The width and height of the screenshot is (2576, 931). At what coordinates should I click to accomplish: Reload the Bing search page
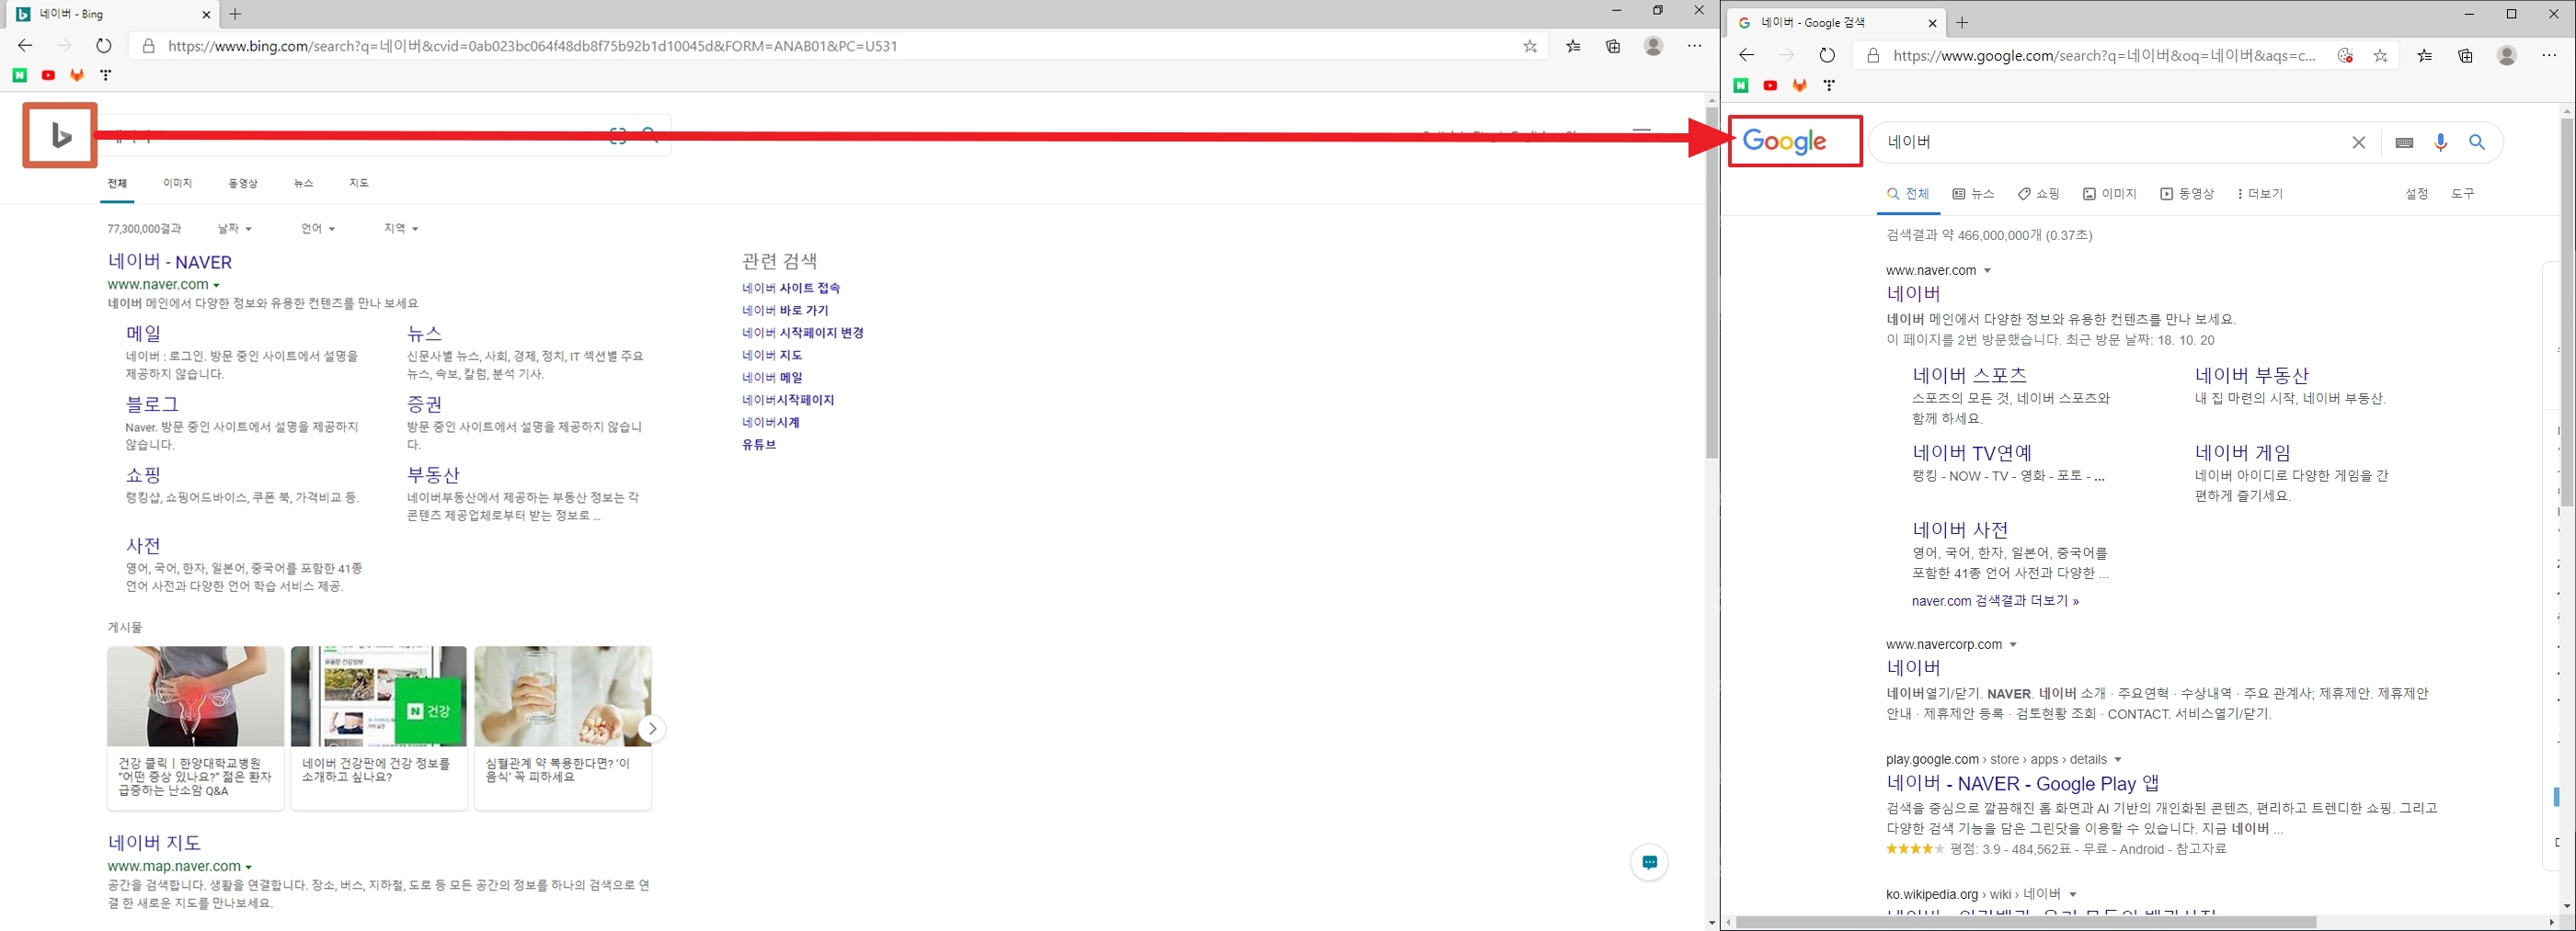pos(104,46)
